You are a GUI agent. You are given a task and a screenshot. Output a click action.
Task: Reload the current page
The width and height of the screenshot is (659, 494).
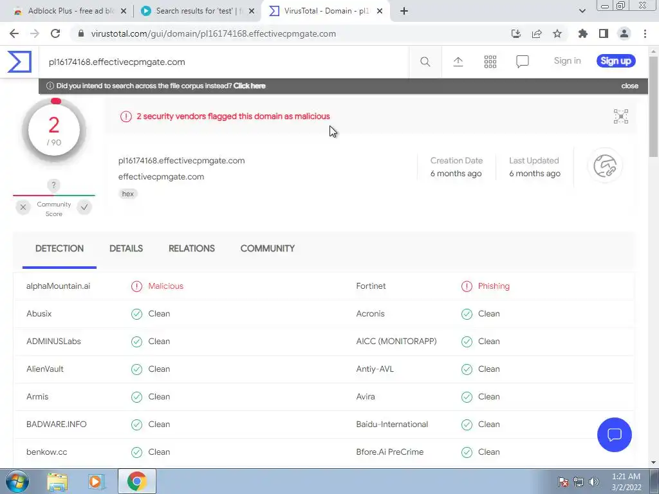pyautogui.click(x=55, y=33)
